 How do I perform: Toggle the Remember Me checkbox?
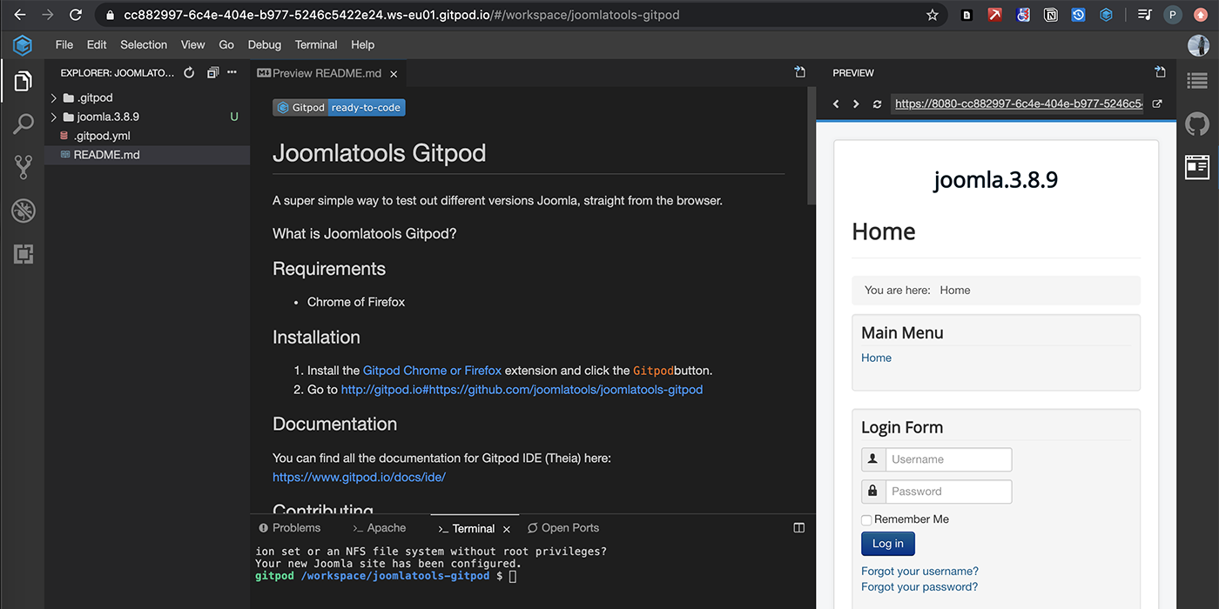pyautogui.click(x=866, y=520)
